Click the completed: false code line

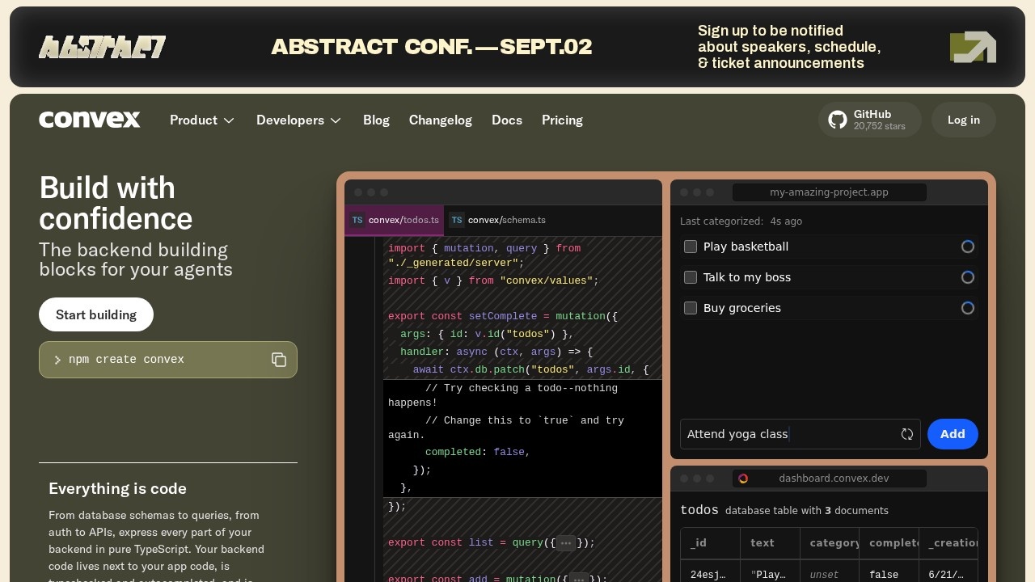(x=477, y=453)
